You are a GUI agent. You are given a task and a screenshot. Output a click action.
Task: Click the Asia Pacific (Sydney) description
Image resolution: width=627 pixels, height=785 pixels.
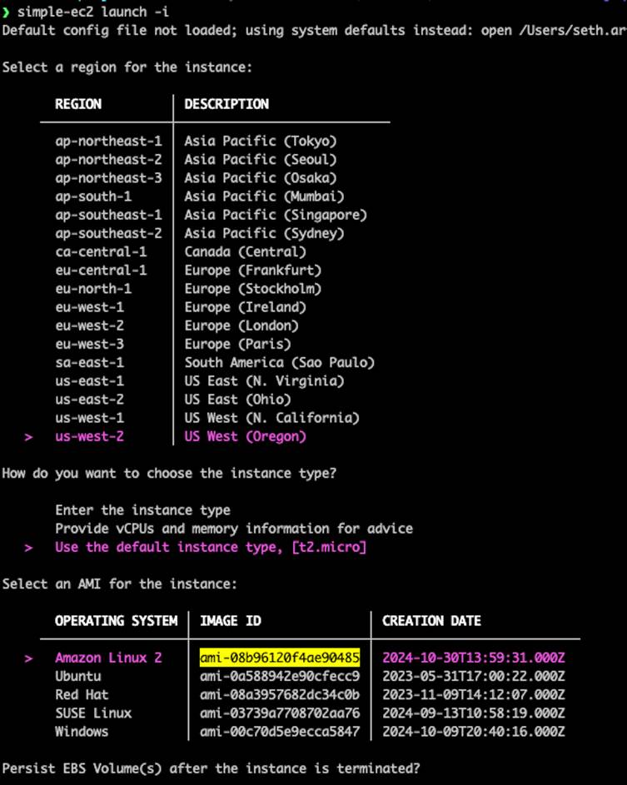tap(265, 234)
